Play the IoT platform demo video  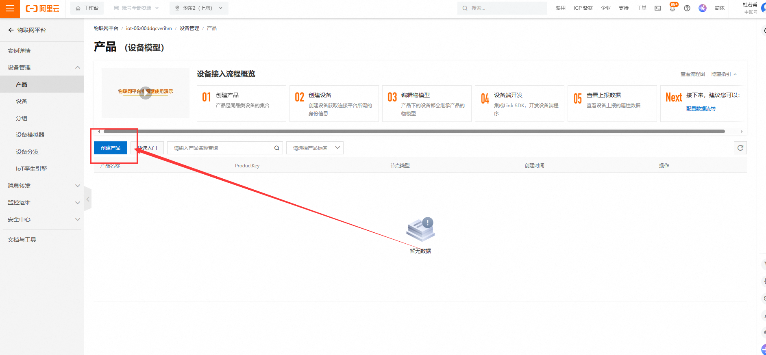(x=146, y=93)
